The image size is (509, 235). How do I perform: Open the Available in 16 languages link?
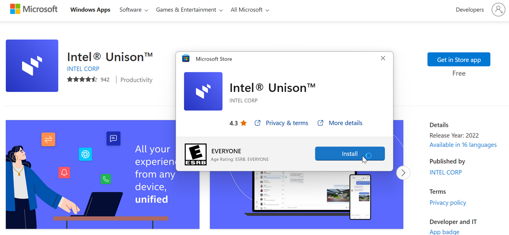[x=463, y=145]
